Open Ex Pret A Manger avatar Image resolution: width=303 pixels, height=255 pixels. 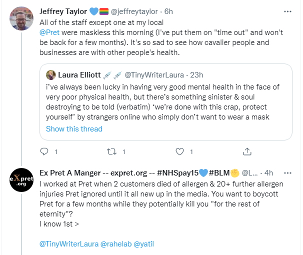coord(22,180)
